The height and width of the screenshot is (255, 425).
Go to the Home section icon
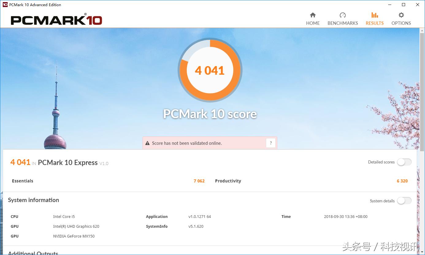[x=313, y=15]
